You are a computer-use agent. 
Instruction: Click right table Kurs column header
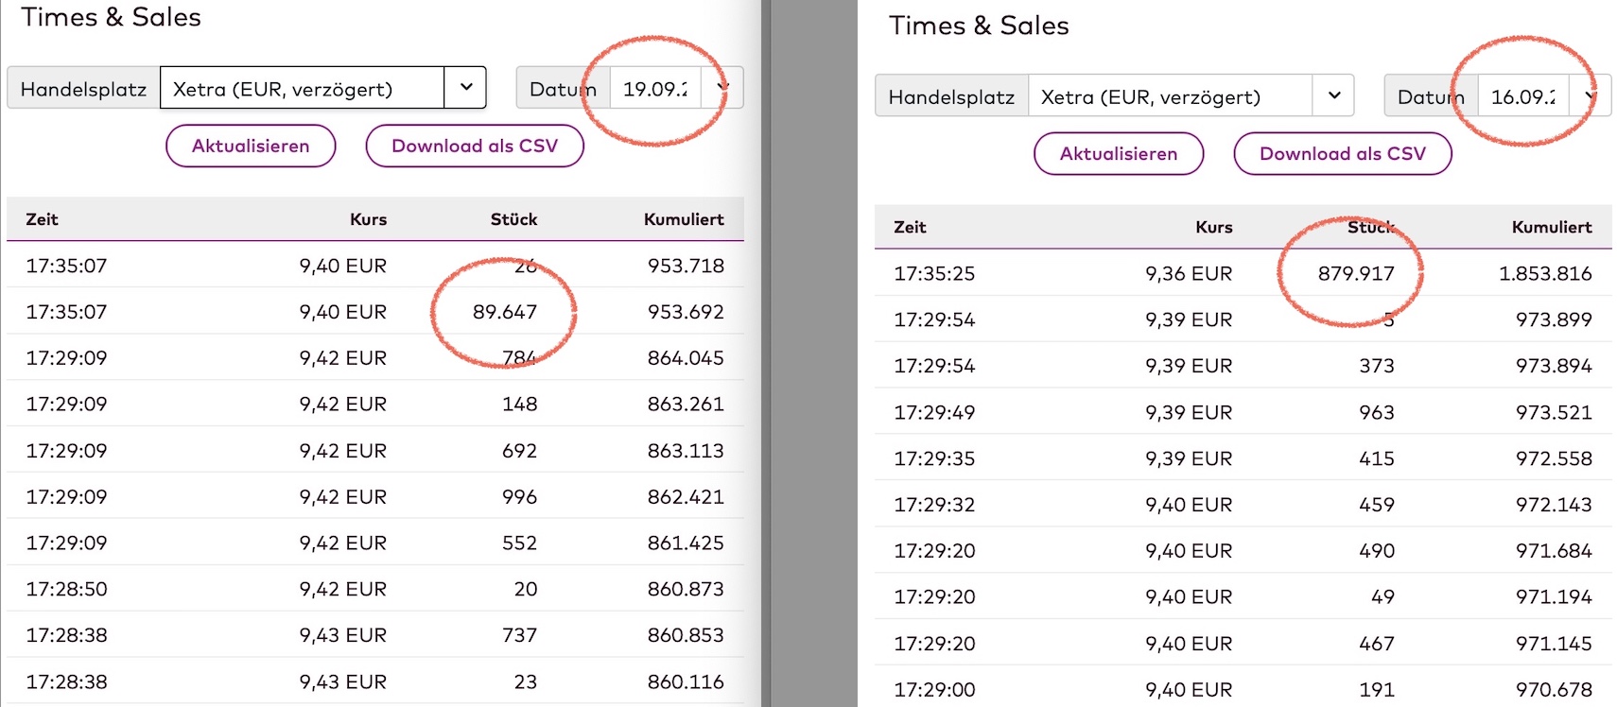(1213, 227)
